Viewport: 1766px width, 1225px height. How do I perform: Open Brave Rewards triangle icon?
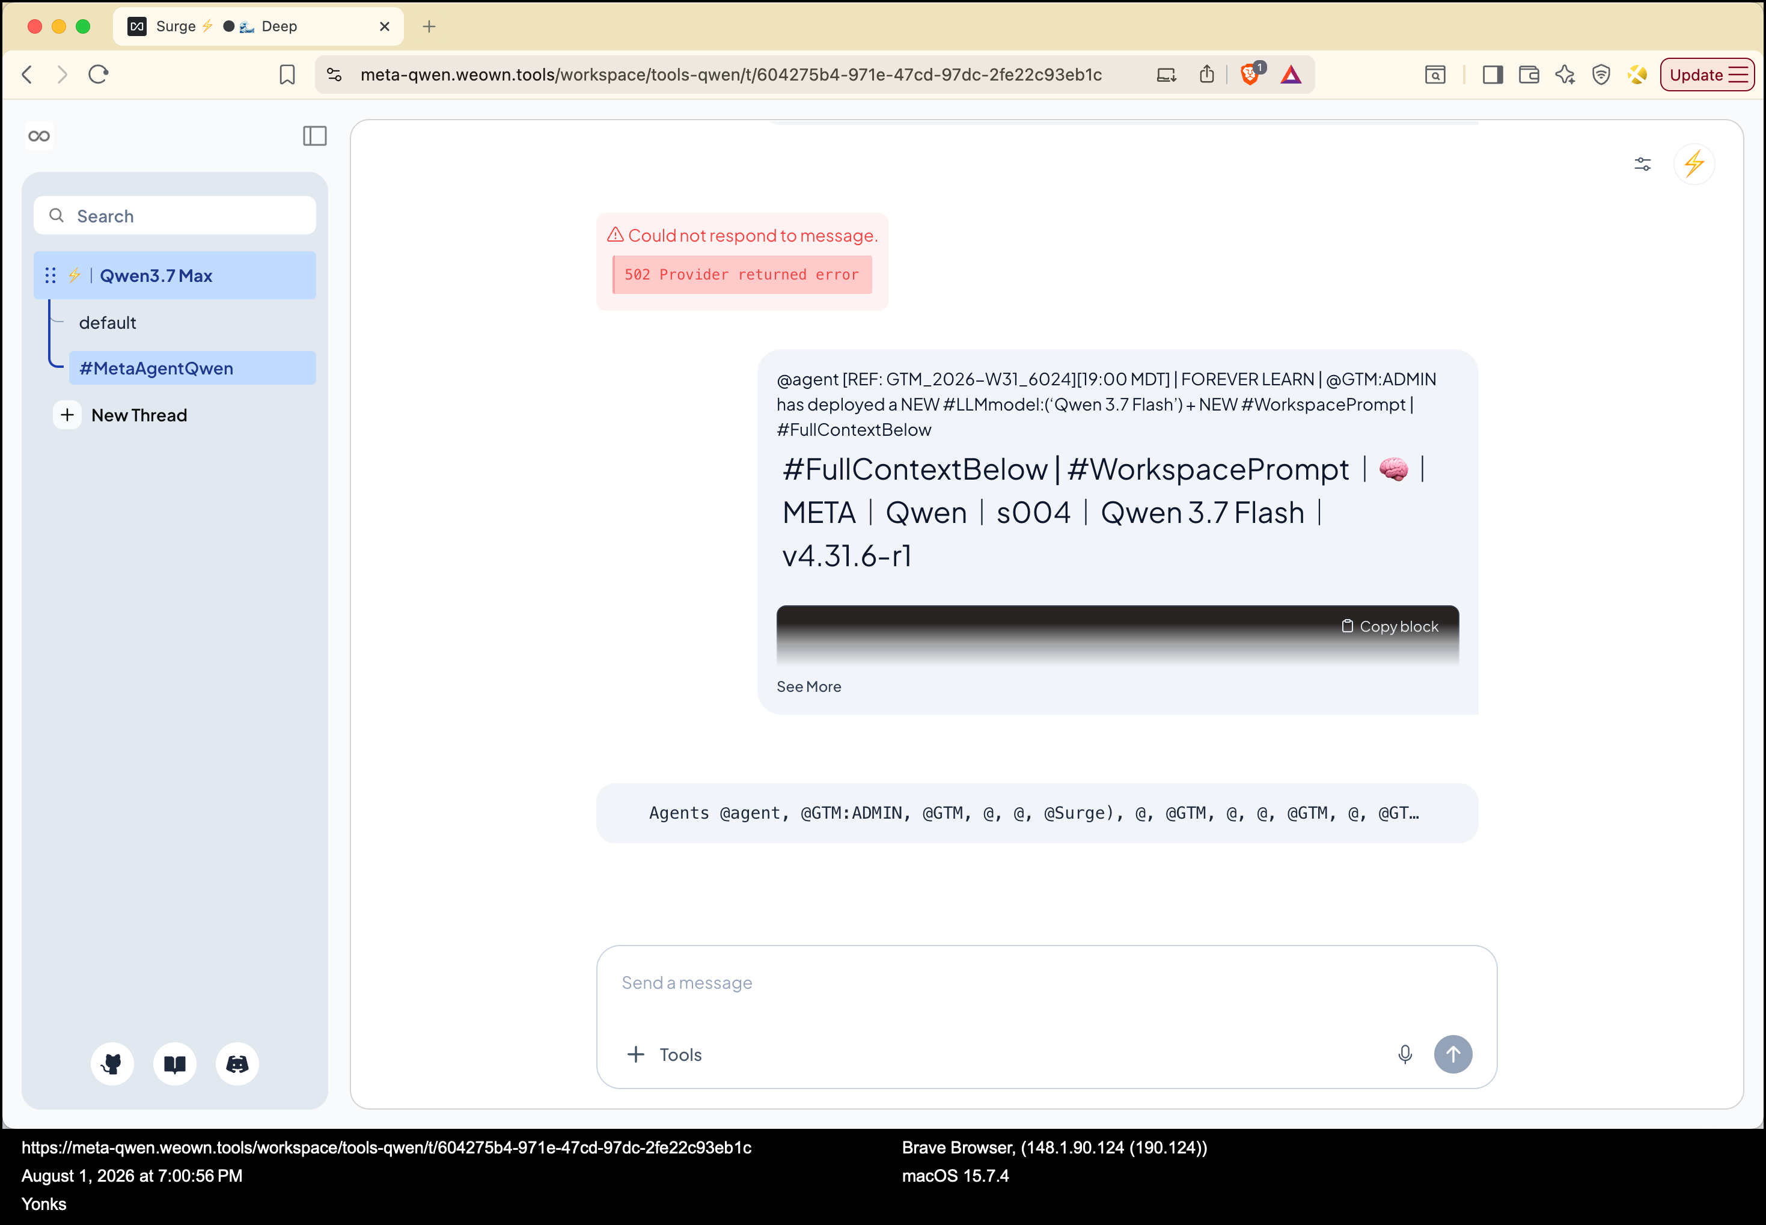[1291, 75]
